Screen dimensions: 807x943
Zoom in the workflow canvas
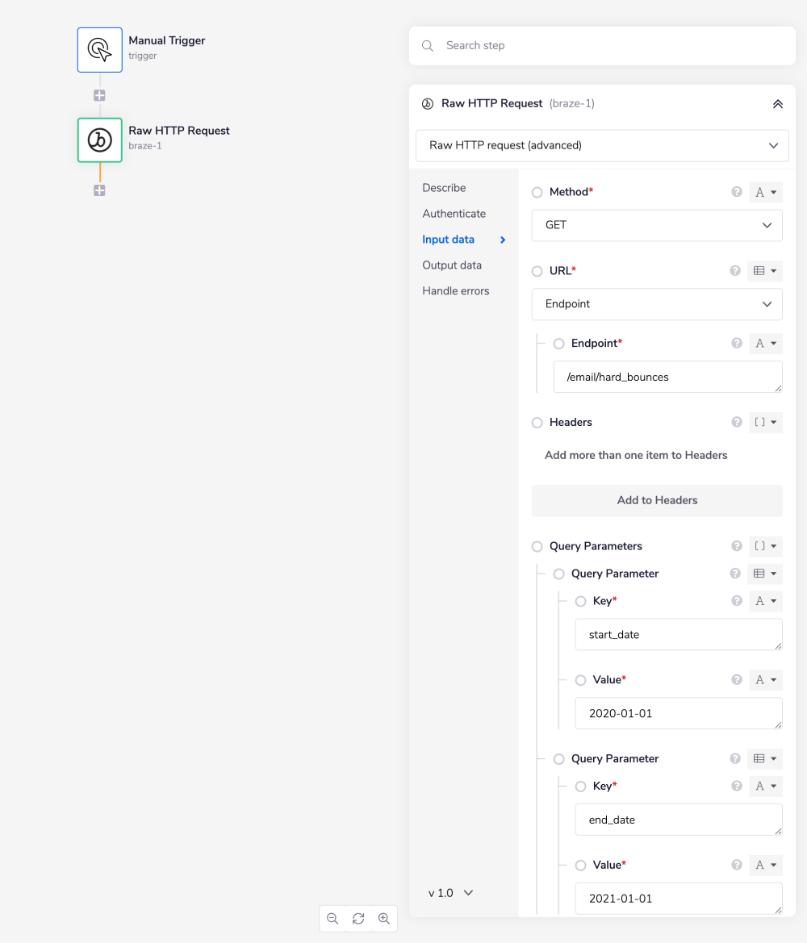click(x=384, y=919)
